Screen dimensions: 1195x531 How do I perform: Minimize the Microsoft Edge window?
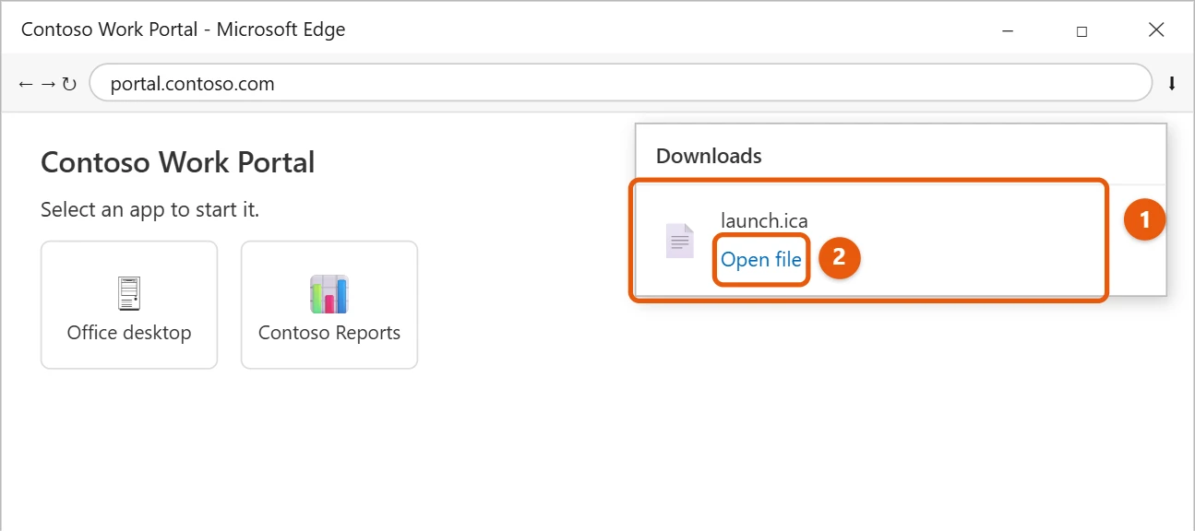click(x=1008, y=30)
